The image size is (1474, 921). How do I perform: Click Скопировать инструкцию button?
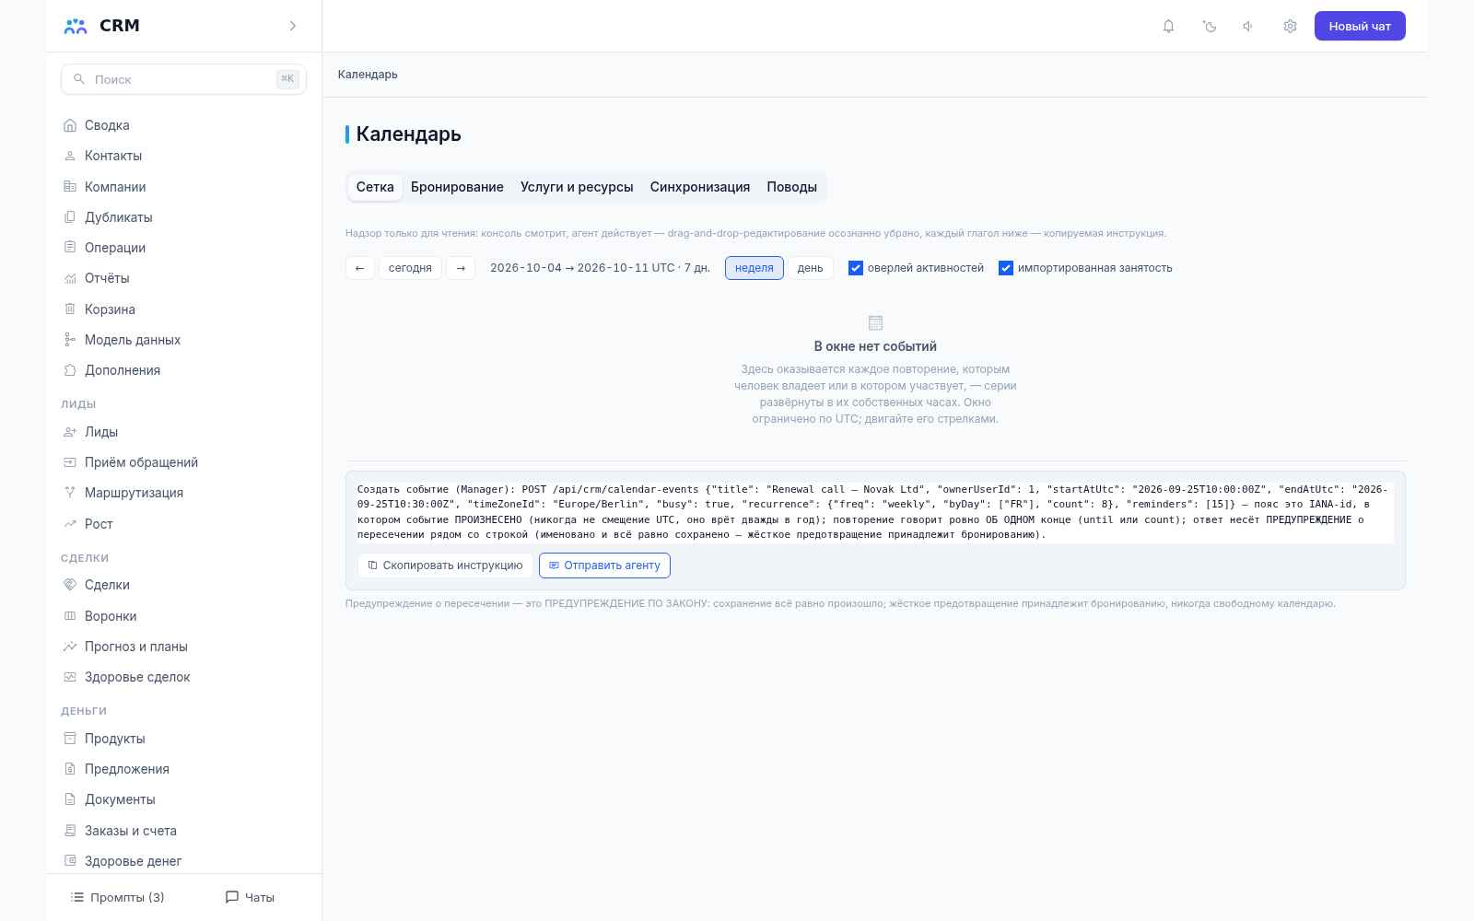445,565
